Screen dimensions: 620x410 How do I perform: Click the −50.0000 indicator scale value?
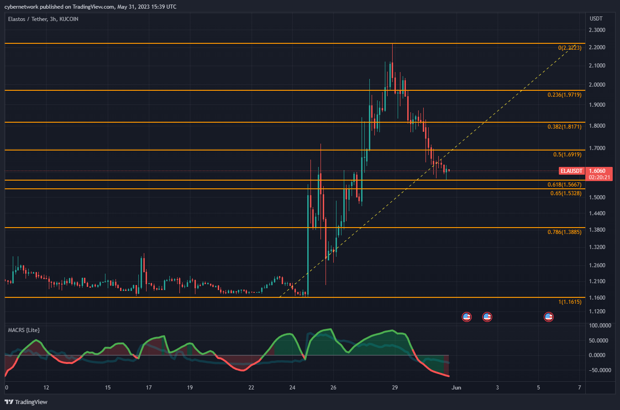click(600, 370)
